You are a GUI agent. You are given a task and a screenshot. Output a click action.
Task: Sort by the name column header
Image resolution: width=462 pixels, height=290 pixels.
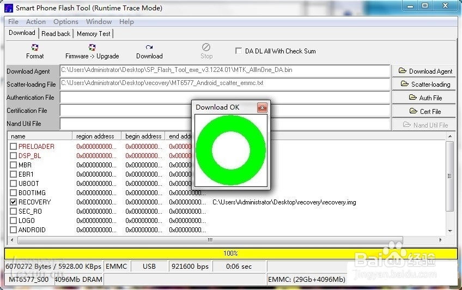coord(40,136)
